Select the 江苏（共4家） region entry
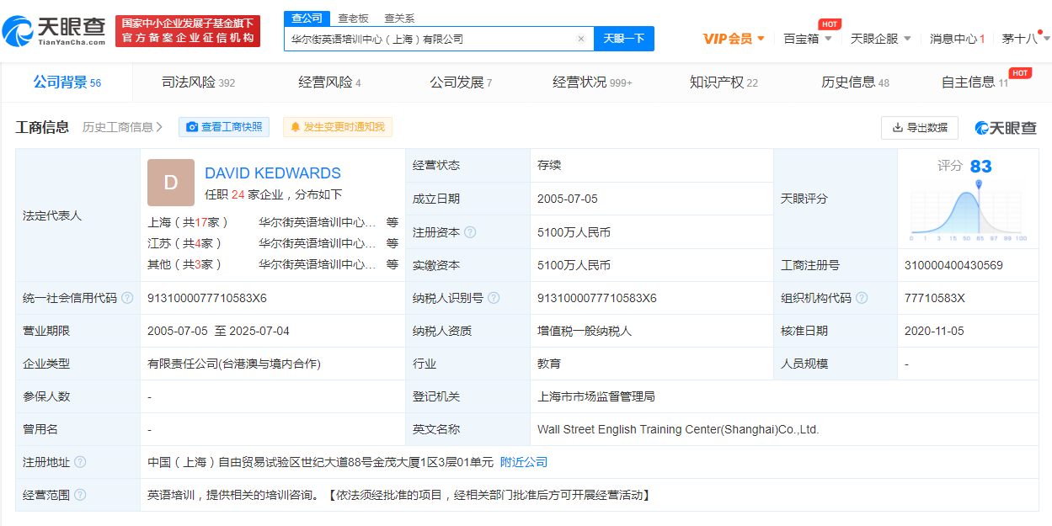 coord(185,243)
